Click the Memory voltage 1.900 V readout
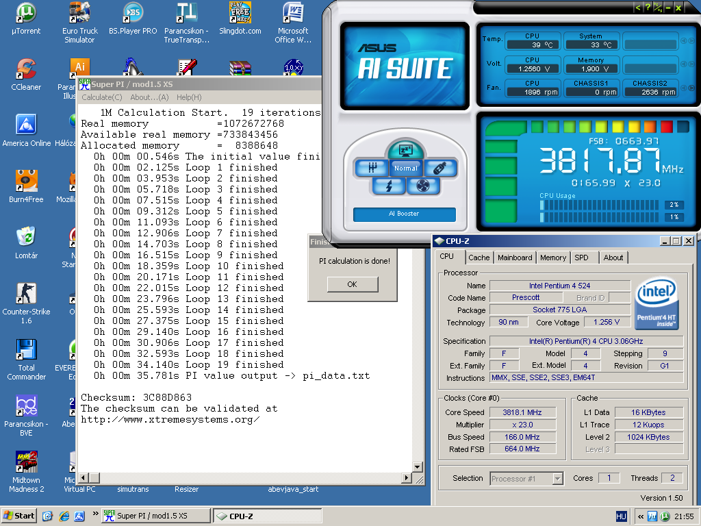The width and height of the screenshot is (701, 526). [591, 68]
